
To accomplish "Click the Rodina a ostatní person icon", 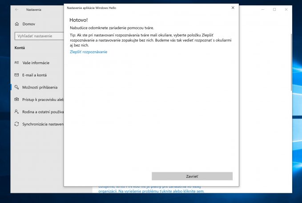I will click(16, 111).
